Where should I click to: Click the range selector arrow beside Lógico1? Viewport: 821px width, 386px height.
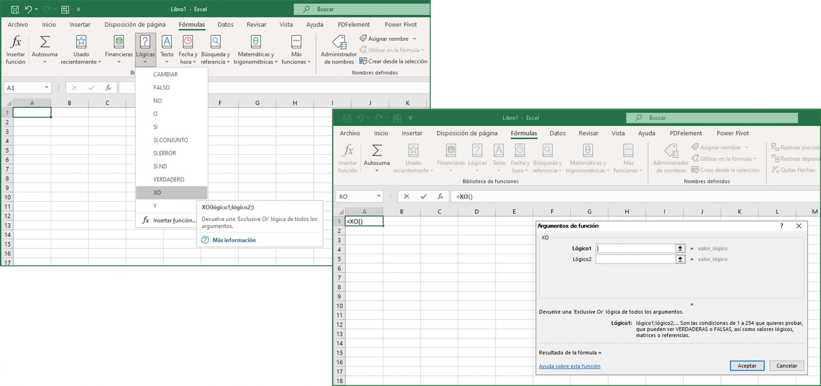tap(681, 248)
